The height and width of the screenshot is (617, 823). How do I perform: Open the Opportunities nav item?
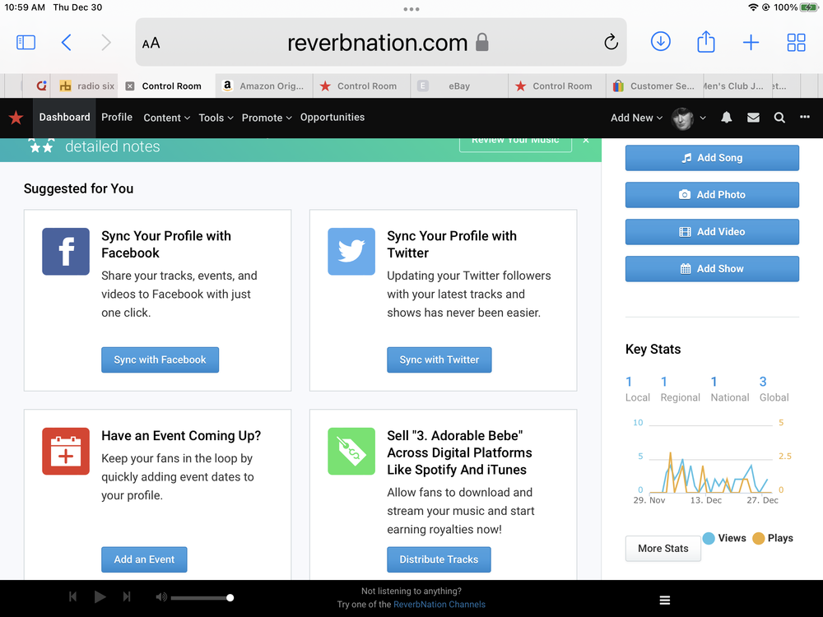(x=332, y=117)
